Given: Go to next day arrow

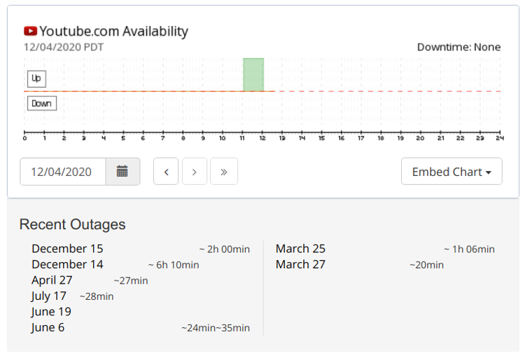Looking at the screenshot, I should pos(195,172).
